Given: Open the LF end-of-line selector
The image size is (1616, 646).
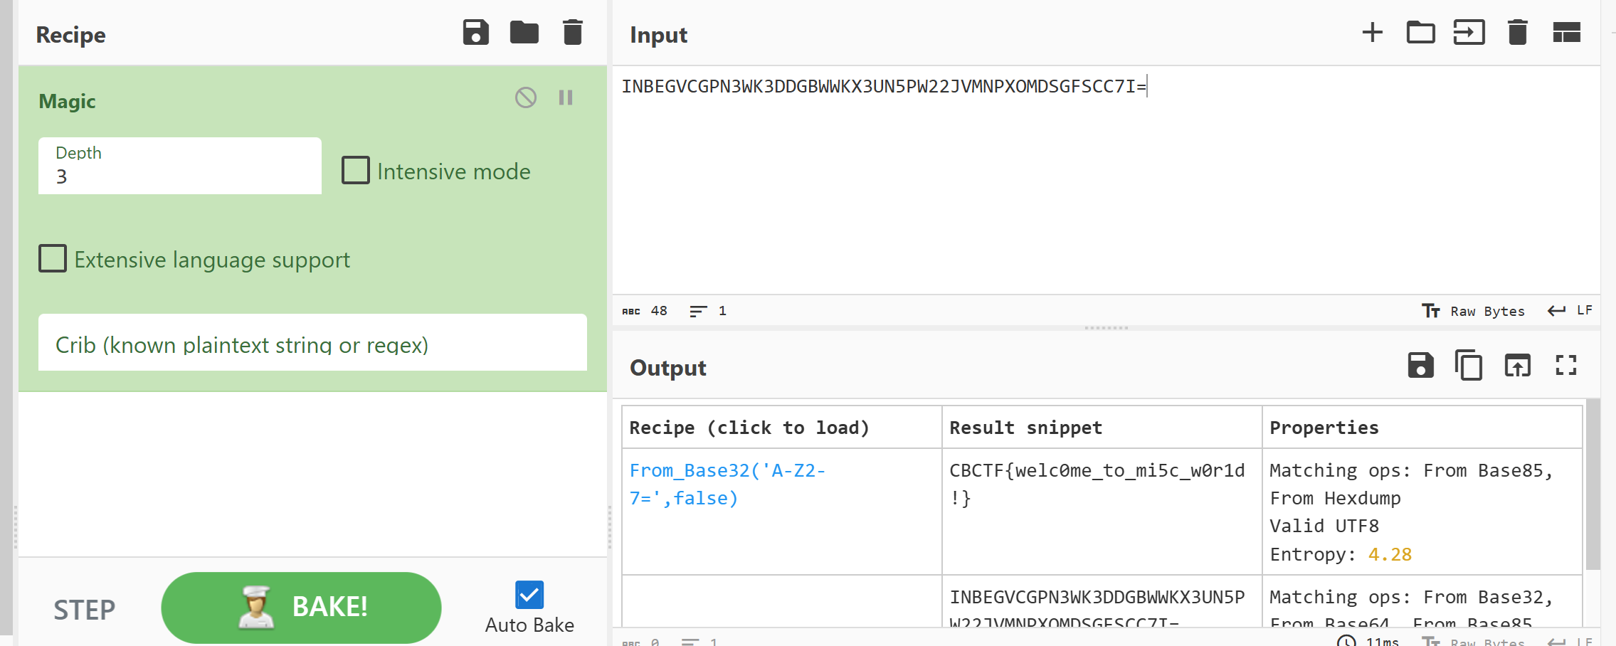Looking at the screenshot, I should (x=1570, y=311).
